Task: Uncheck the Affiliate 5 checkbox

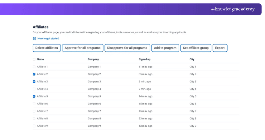Action: [x=34, y=96]
